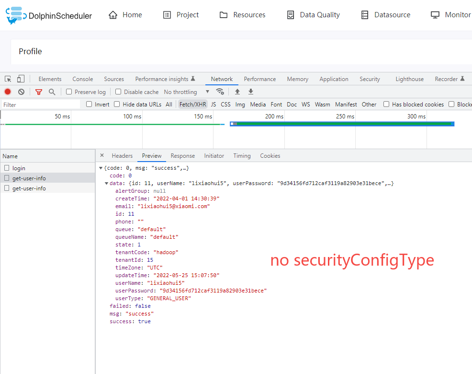The image size is (472, 374).
Task: Open the network request filter funnel icon
Action: pyautogui.click(x=38, y=92)
